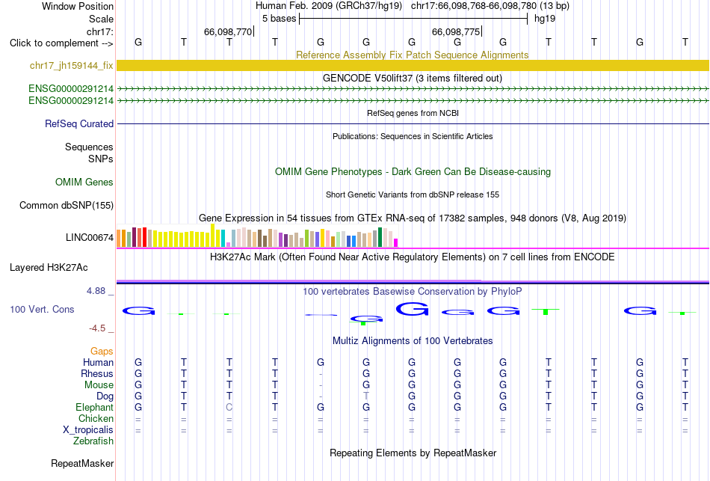
Task: Click the -4.5 lower scale value
Action: pos(97,328)
